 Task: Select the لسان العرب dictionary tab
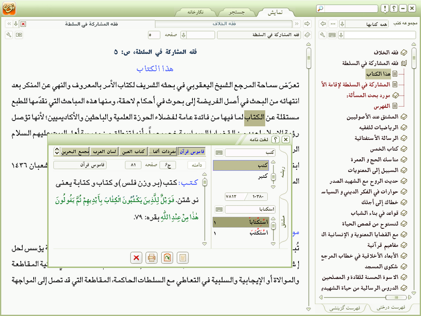coord(104,152)
